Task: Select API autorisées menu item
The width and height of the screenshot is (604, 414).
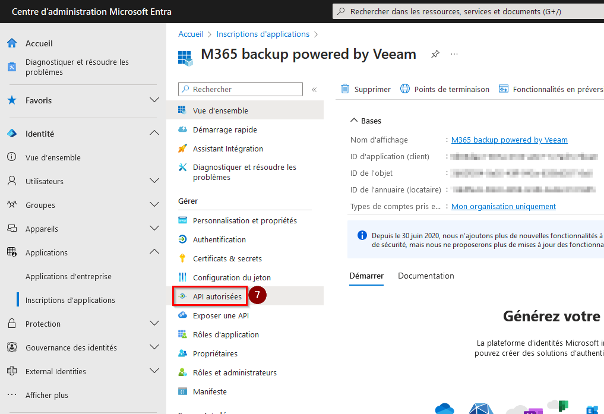Action: click(217, 296)
